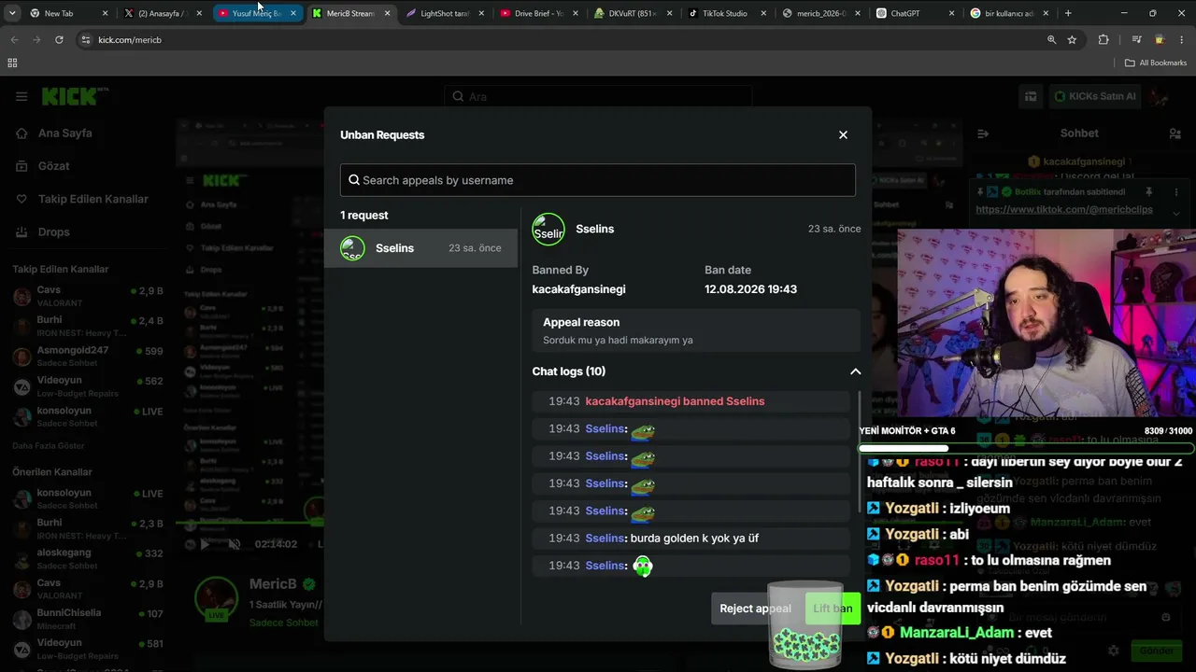Click the Lift ban button
Image resolution: width=1196 pixels, height=672 pixels.
point(833,609)
